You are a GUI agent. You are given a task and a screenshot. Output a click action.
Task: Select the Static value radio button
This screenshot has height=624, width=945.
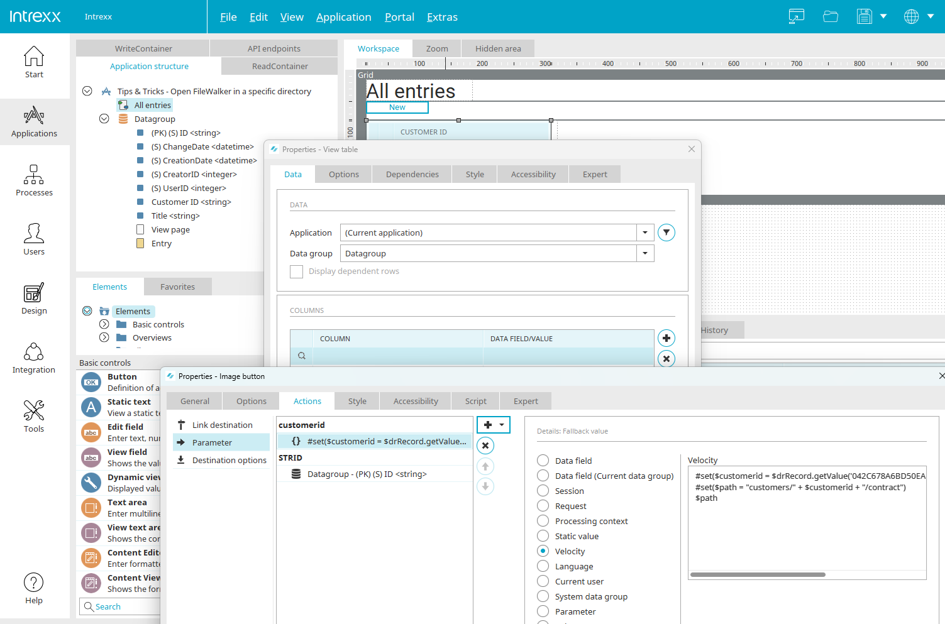(543, 535)
